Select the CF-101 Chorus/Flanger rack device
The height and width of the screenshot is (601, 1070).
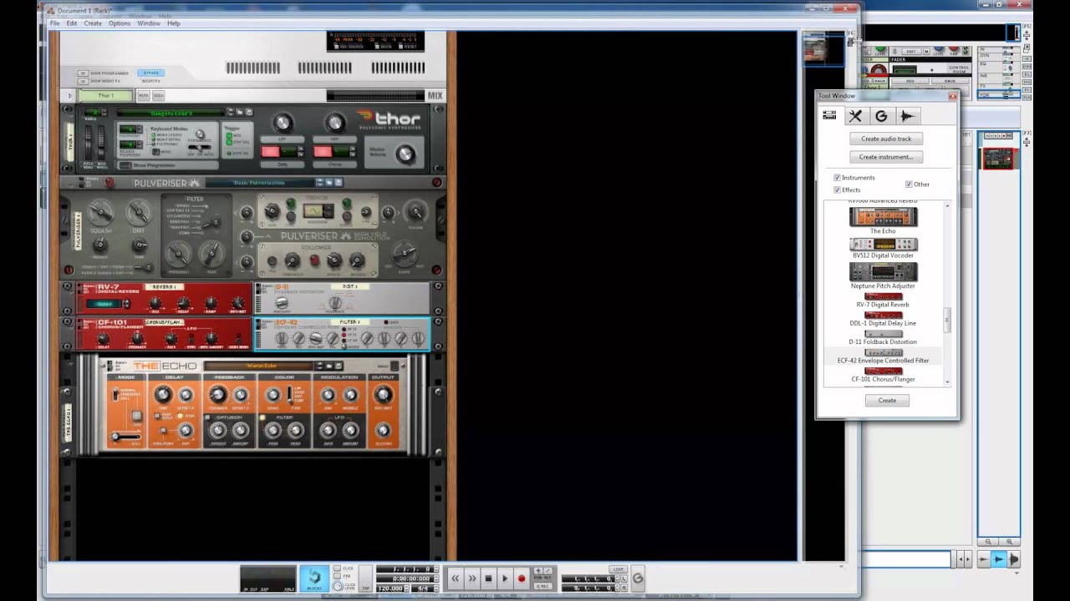[x=163, y=334]
